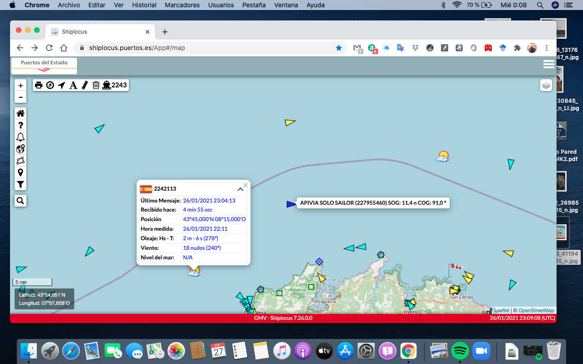
Task: Click the weather buoy icon under popup
Action: point(194,272)
